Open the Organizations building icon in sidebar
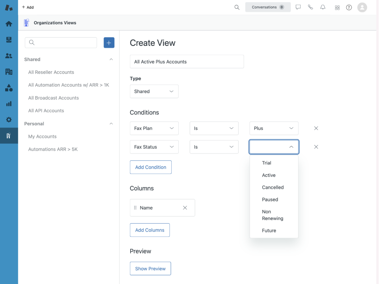Viewport: 379px width, 284px height. pos(9,72)
